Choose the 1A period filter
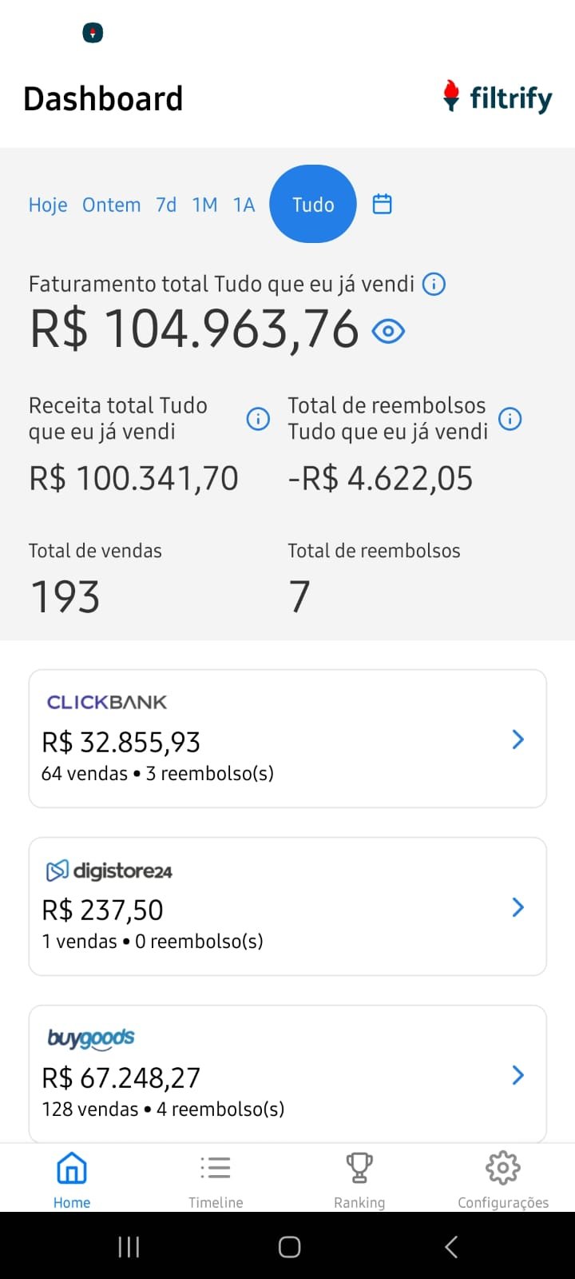Image resolution: width=575 pixels, height=1279 pixels. (x=244, y=205)
